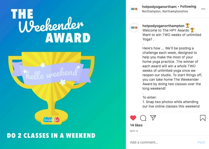Screen dimensions: 209x149
Task: Click the Post comment button
Action: (201, 142)
